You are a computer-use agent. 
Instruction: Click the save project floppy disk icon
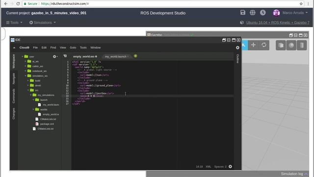pyautogui.click(x=243, y=13)
